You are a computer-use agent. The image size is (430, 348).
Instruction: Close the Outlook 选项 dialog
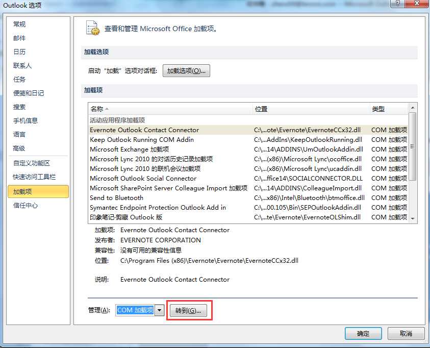click(417, 4)
